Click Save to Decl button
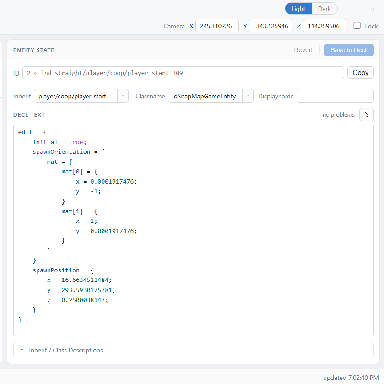The width and height of the screenshot is (384, 384). point(348,50)
